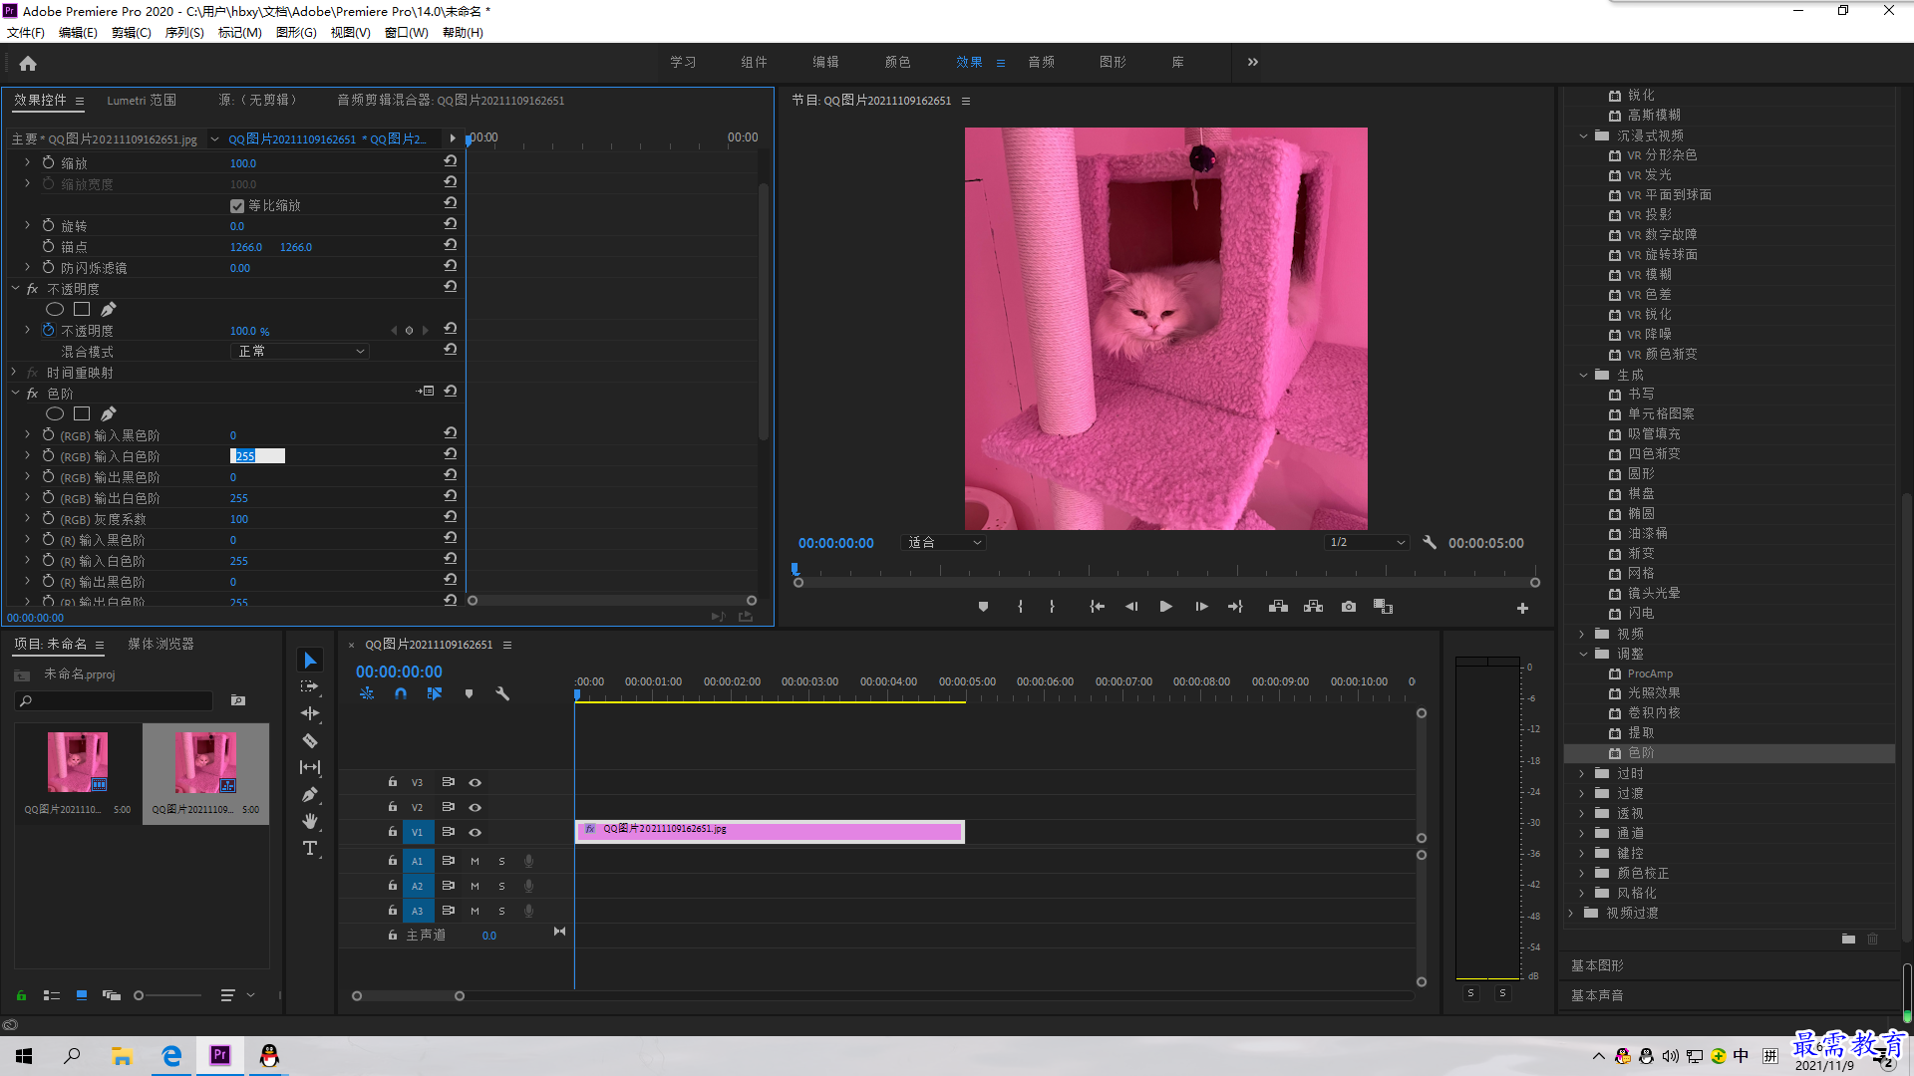Image resolution: width=1914 pixels, height=1076 pixels.
Task: Expand the 过渡 effects folder
Action: pos(1582,793)
